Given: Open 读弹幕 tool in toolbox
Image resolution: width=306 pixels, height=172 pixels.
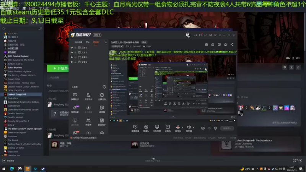Looking at the screenshot, I should (x=102, y=109).
